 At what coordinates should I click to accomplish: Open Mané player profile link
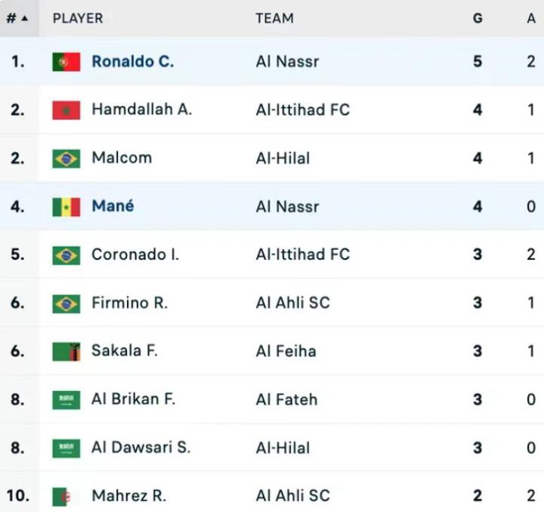click(x=113, y=205)
